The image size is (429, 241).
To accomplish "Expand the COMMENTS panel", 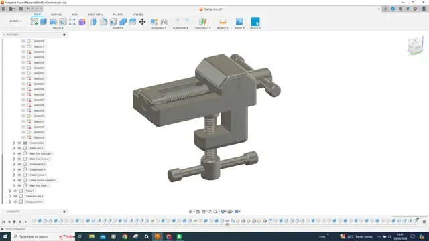I will pyautogui.click(x=64, y=212).
